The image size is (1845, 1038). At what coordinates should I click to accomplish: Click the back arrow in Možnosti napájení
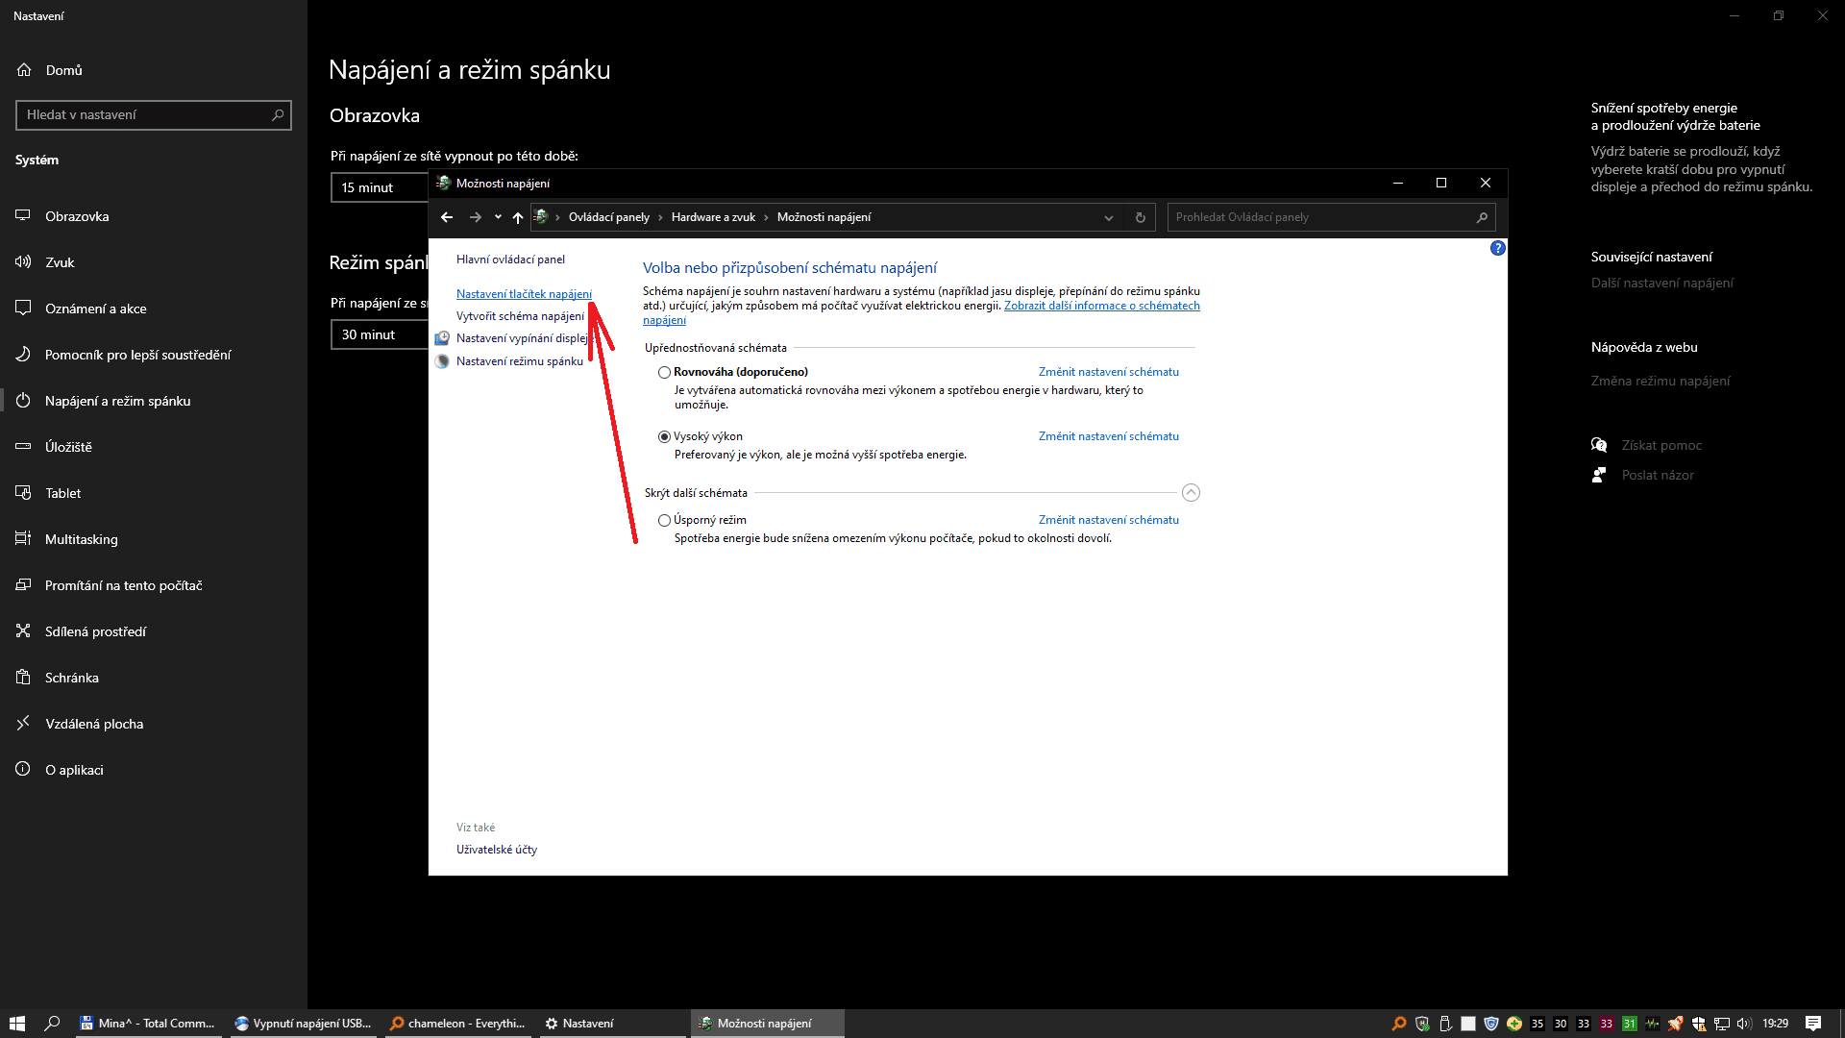click(x=447, y=217)
